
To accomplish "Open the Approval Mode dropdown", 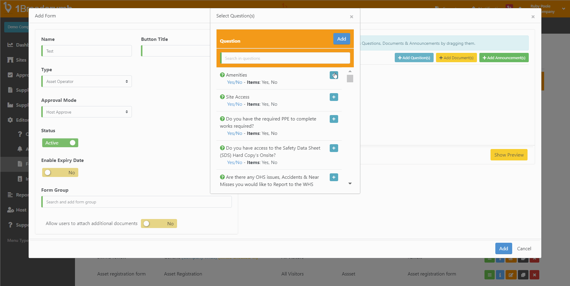I will coord(86,111).
